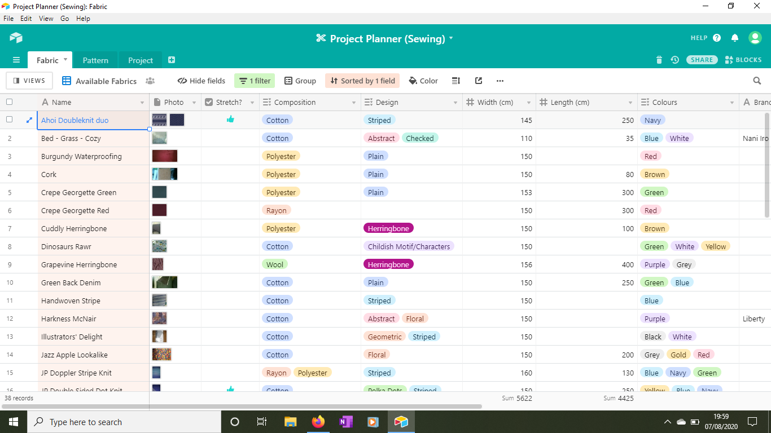Toggle Stretch checkbox for Ahoi Doubleknit duo
The height and width of the screenshot is (433, 771).
[x=230, y=120]
